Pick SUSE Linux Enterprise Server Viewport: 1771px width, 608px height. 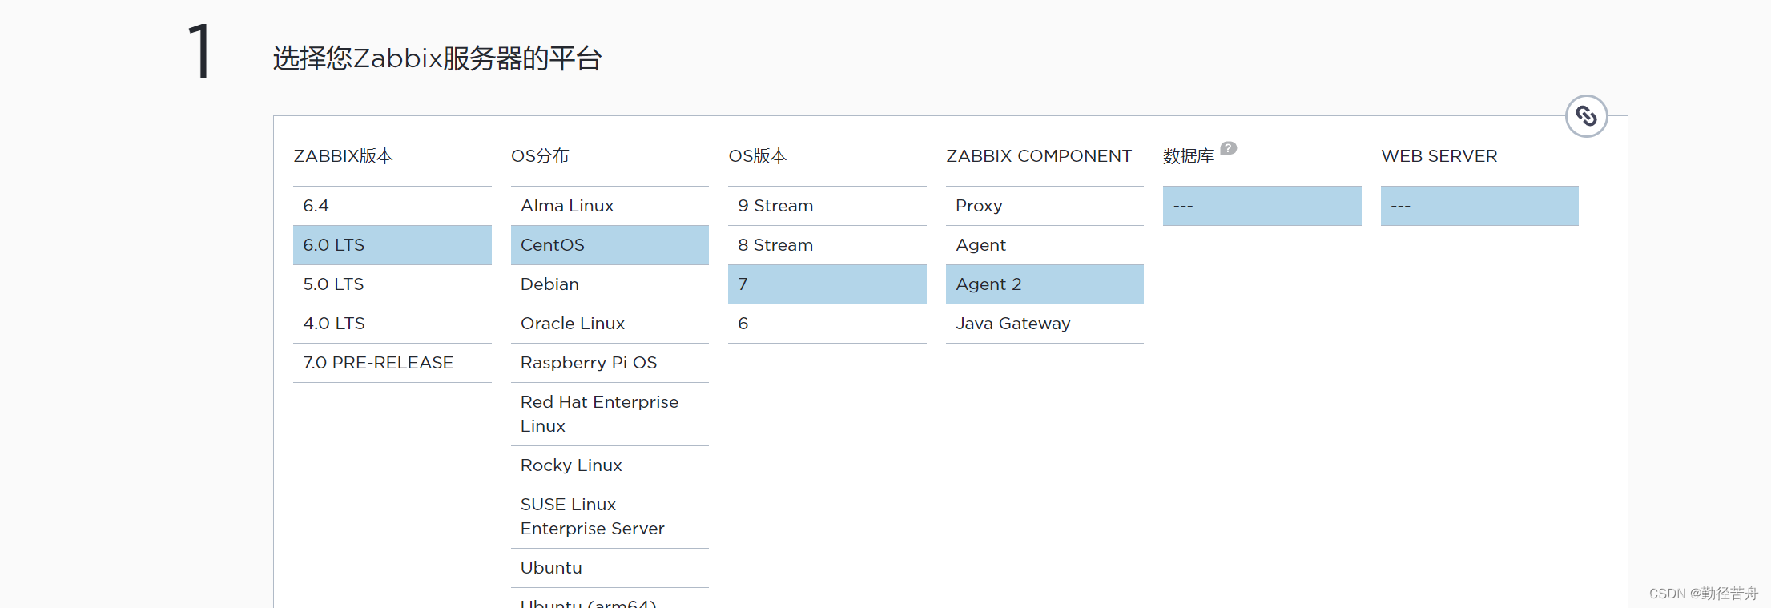610,517
